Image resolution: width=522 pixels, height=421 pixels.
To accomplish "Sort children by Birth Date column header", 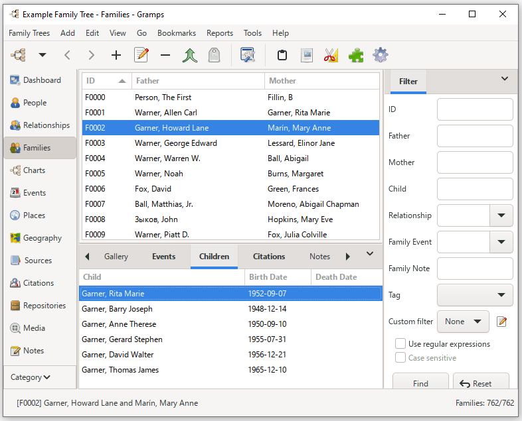I will click(x=278, y=277).
